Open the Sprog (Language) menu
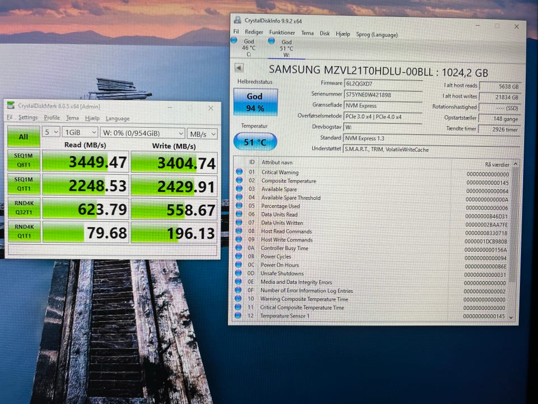538x404 pixels. (x=377, y=35)
